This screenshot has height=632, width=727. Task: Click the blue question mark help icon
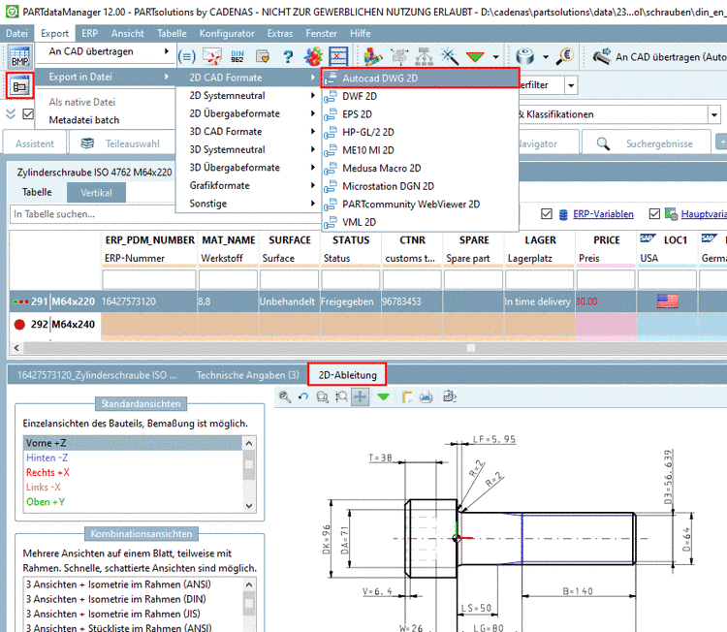[288, 56]
